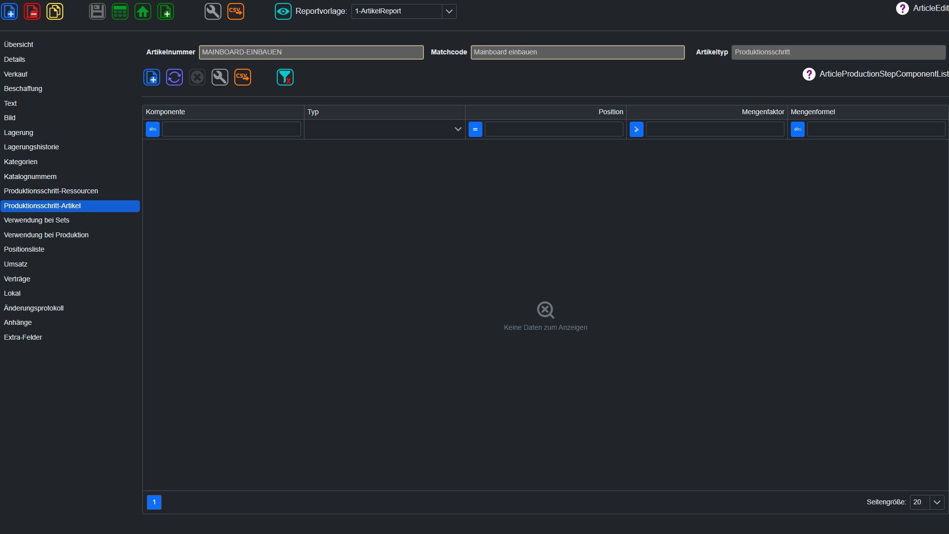Image resolution: width=949 pixels, height=534 pixels.
Task: Open Reportvorlage dropdown
Action: click(449, 11)
